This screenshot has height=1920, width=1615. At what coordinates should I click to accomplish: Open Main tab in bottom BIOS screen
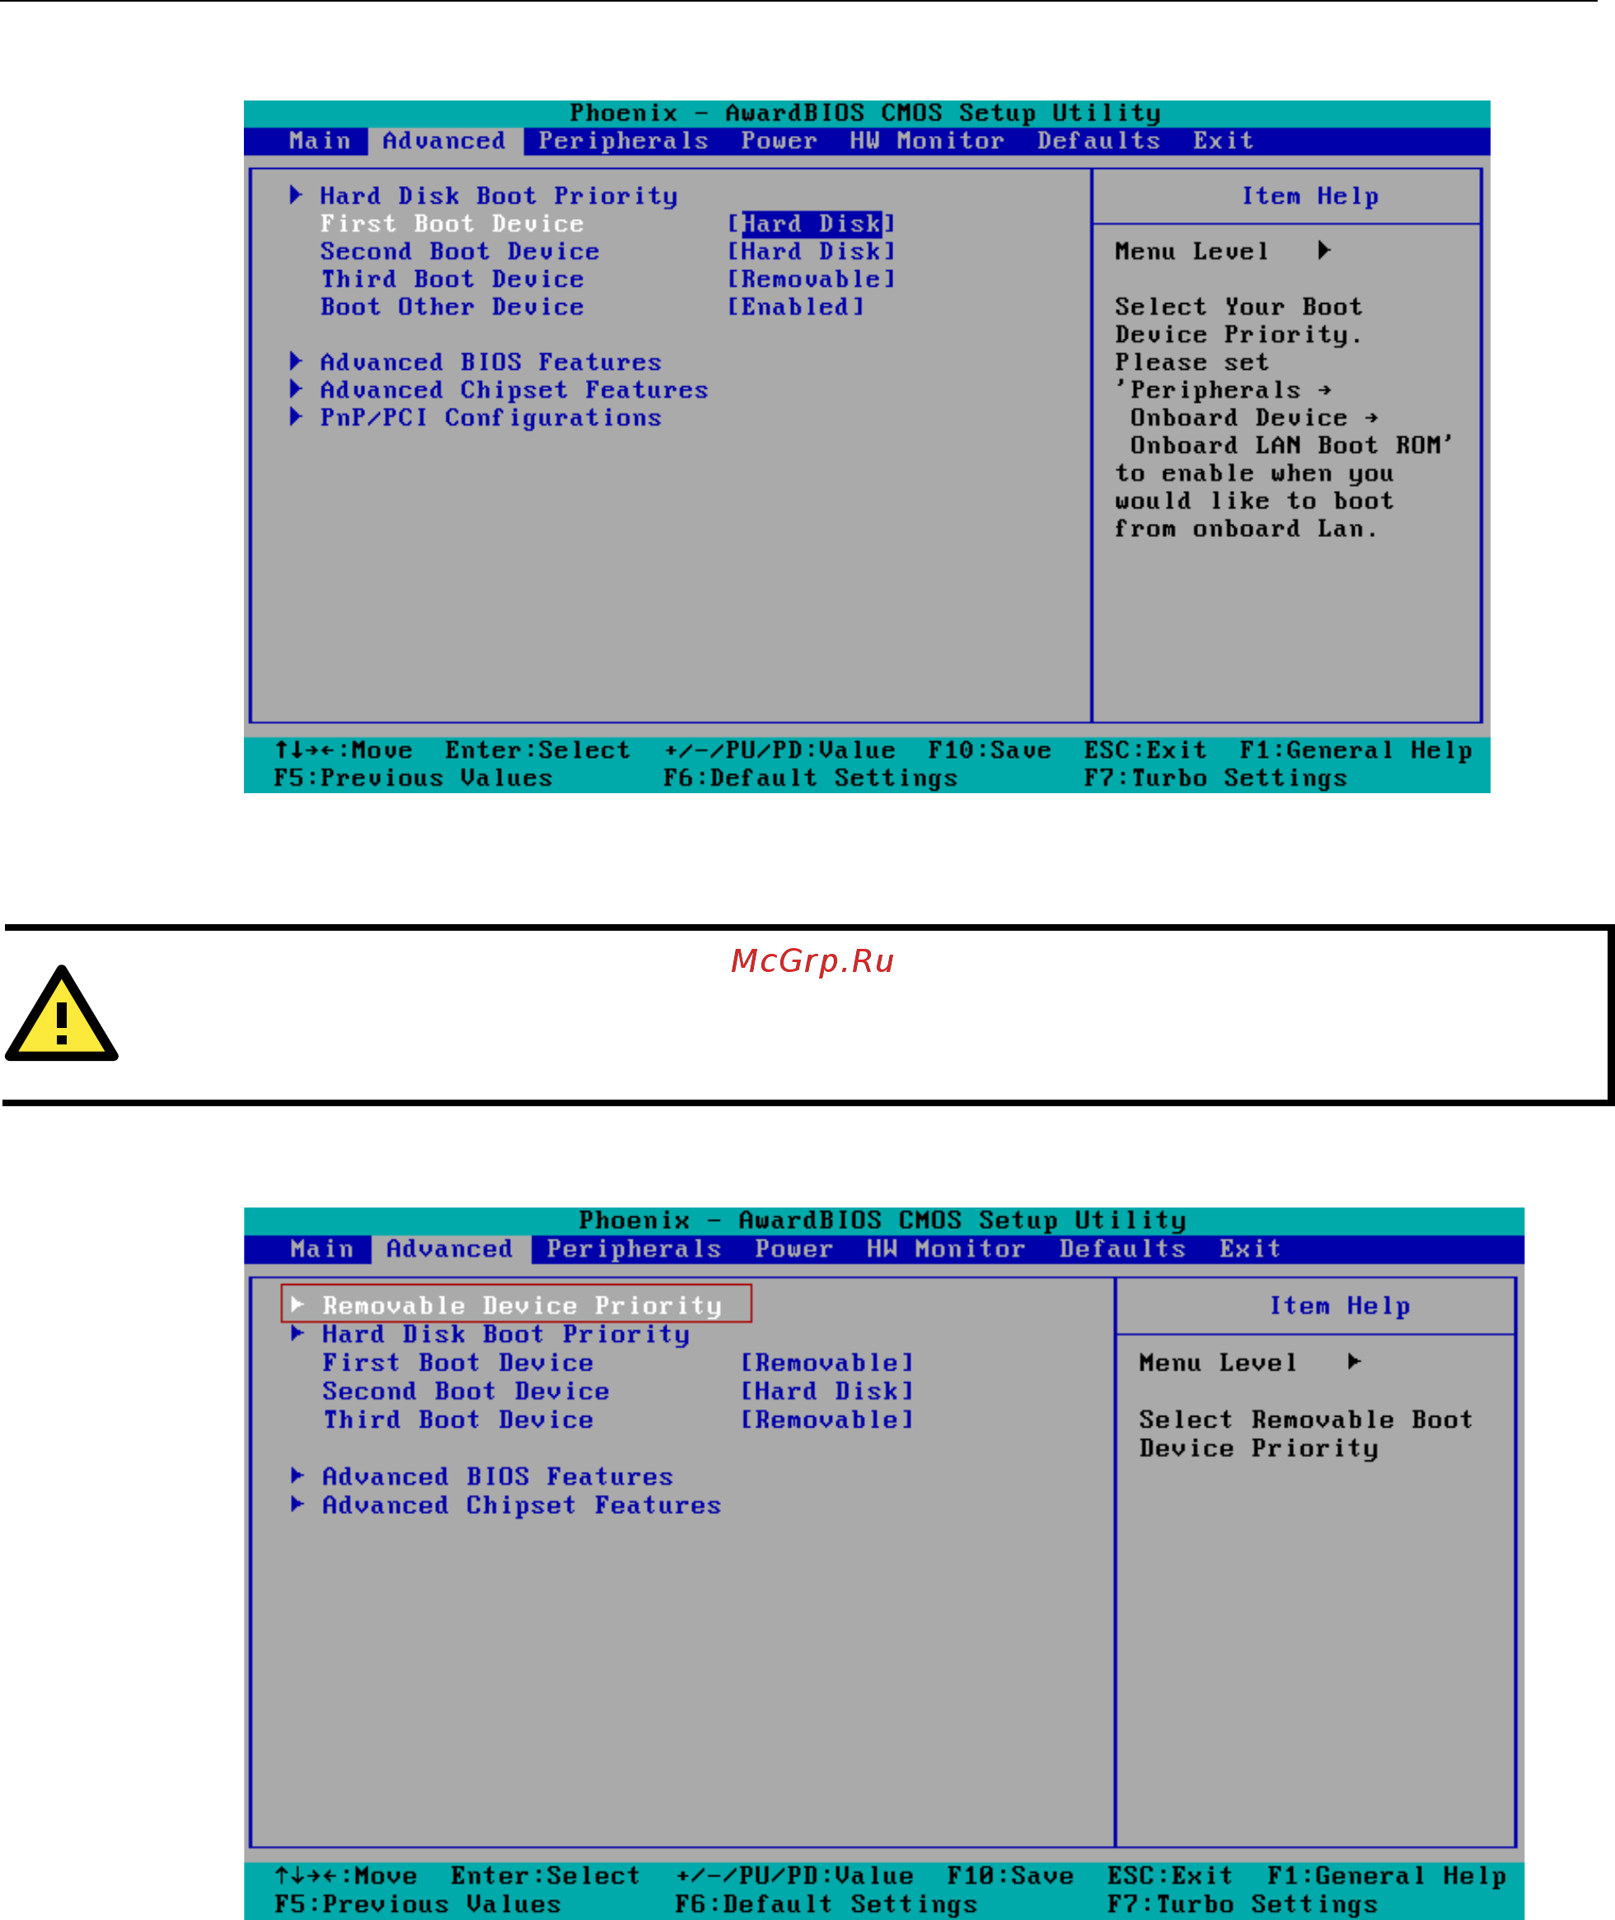[x=321, y=1250]
